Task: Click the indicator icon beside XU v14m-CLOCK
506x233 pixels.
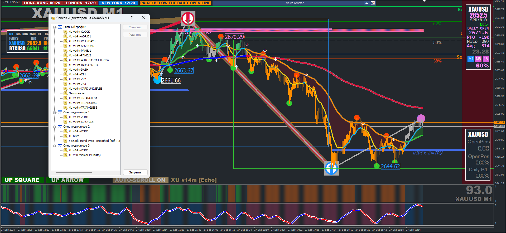Action: point(65,32)
